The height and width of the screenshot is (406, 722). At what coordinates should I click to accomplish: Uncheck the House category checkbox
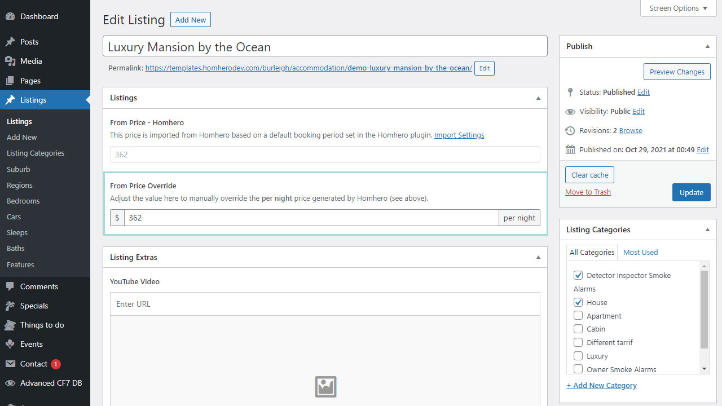(578, 303)
